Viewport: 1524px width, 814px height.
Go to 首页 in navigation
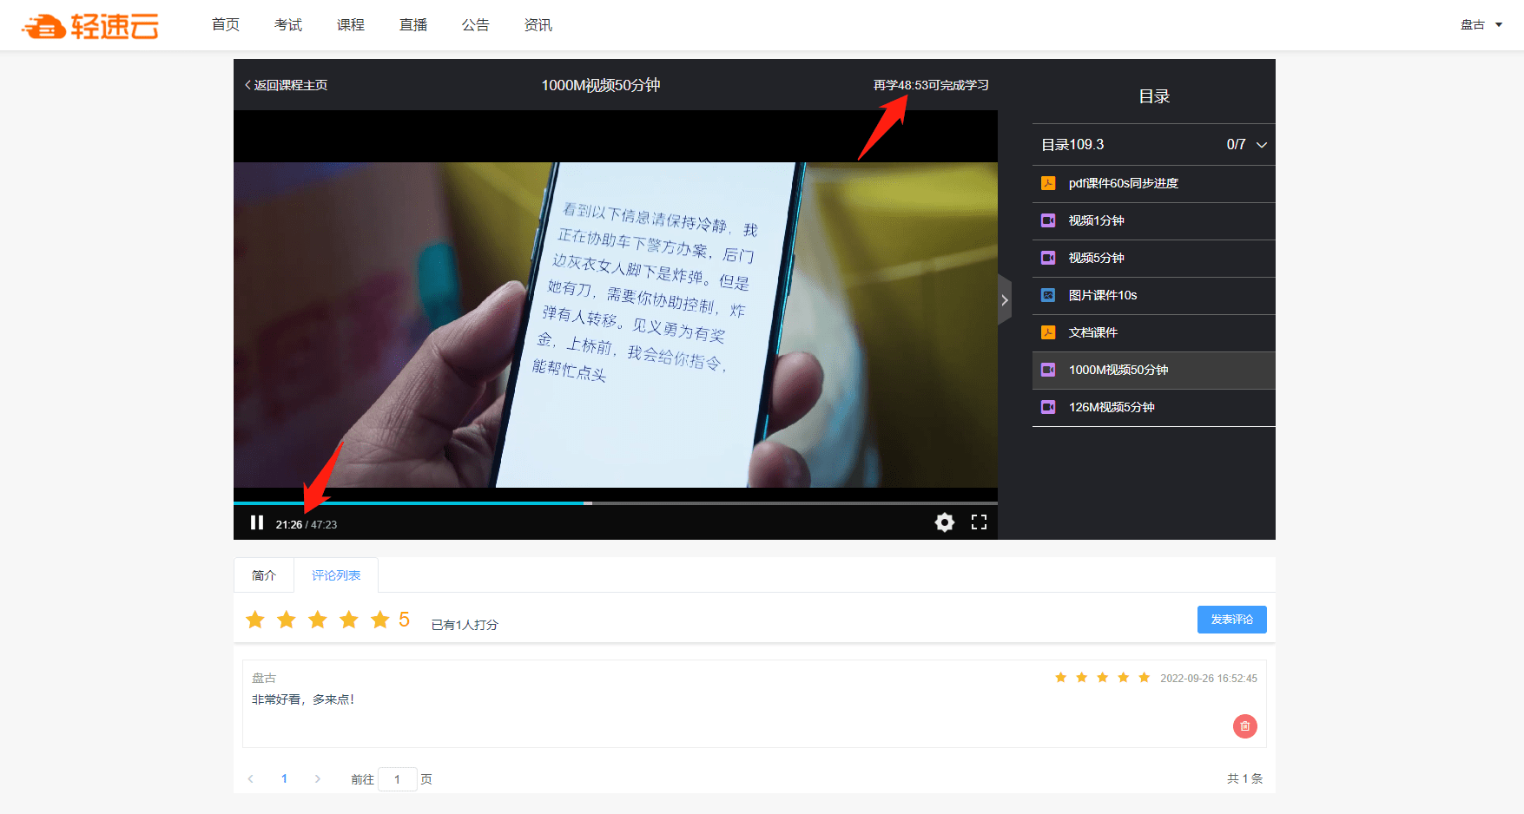point(226,25)
